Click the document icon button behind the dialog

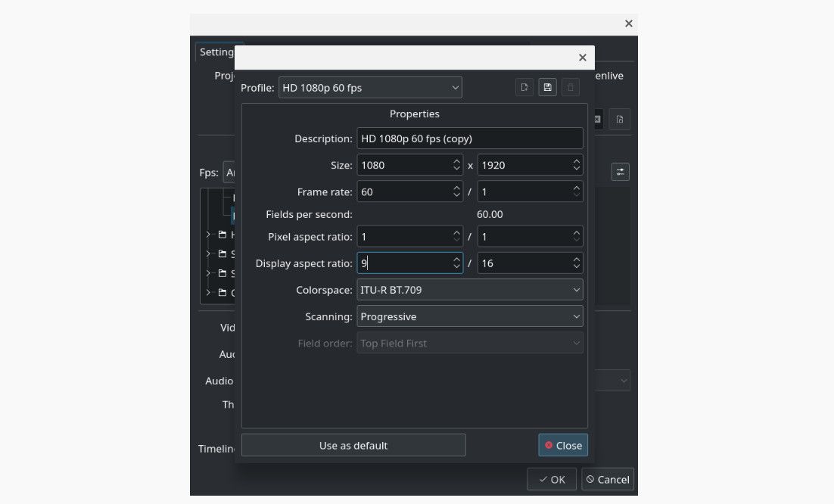(620, 119)
